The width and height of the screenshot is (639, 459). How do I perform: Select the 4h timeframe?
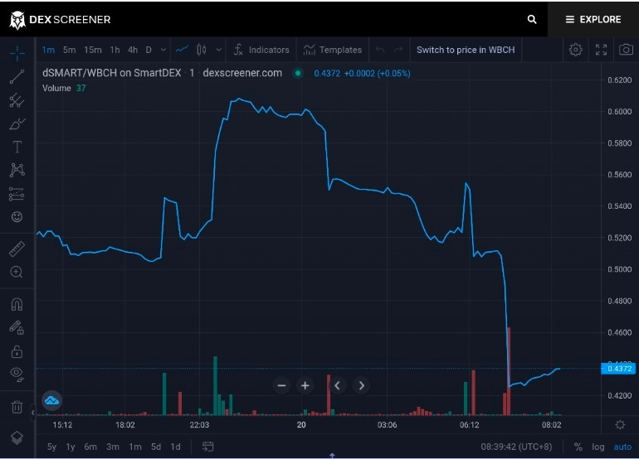[x=133, y=50]
